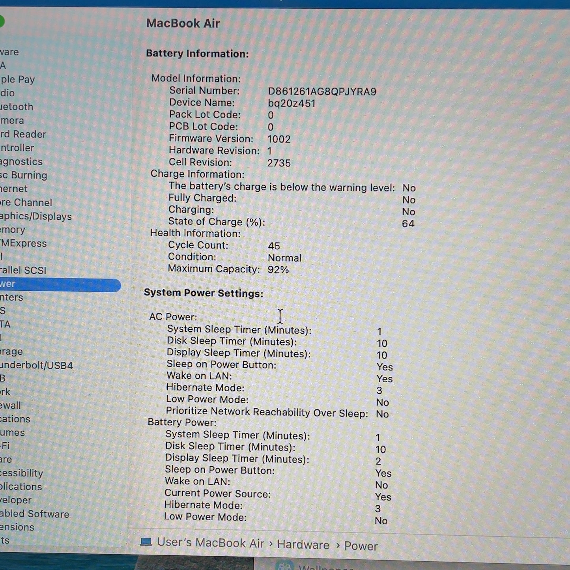Select Camera in the sidebar list

[12, 121]
